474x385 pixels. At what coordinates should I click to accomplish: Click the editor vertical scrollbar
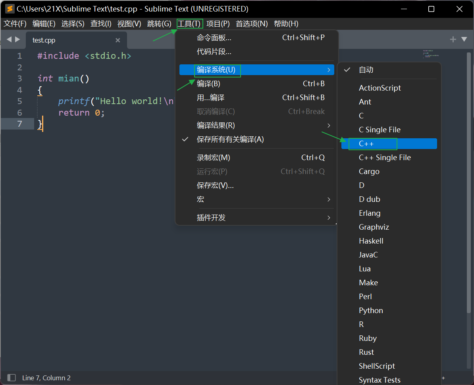(468, 183)
